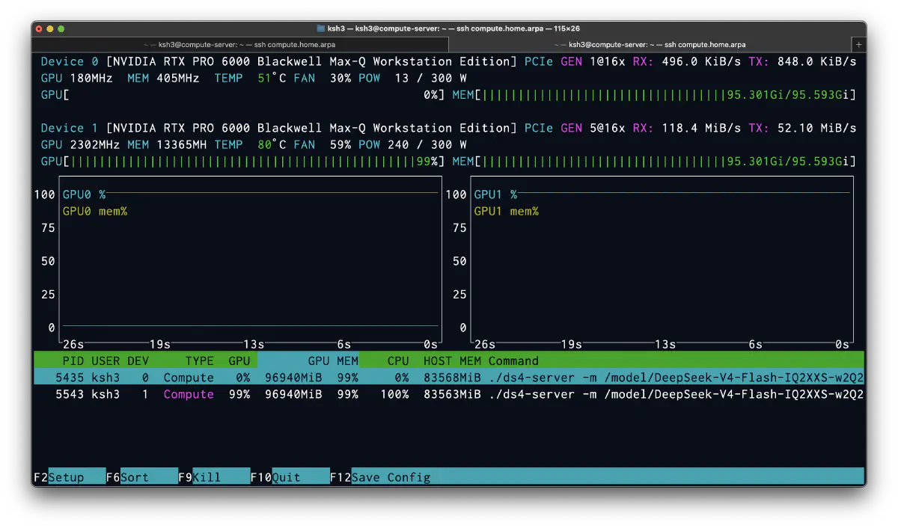Click the Device 0 label
The height and width of the screenshot is (528, 898).
(70, 61)
